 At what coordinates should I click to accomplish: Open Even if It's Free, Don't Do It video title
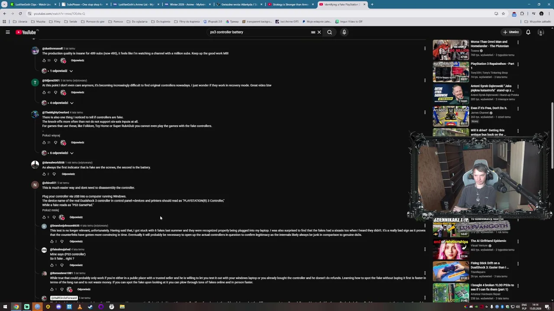489,108
